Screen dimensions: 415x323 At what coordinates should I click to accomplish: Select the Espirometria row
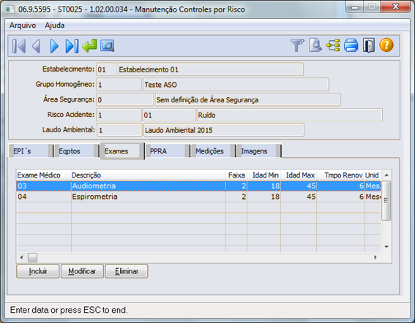click(x=198, y=197)
